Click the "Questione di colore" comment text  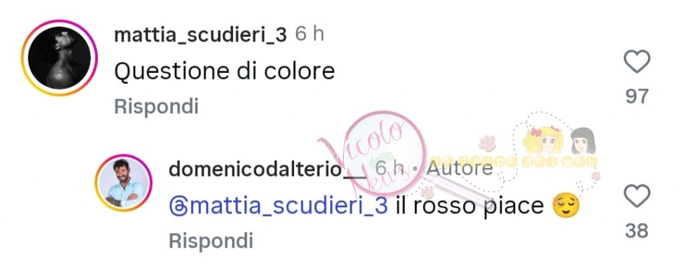(x=224, y=71)
